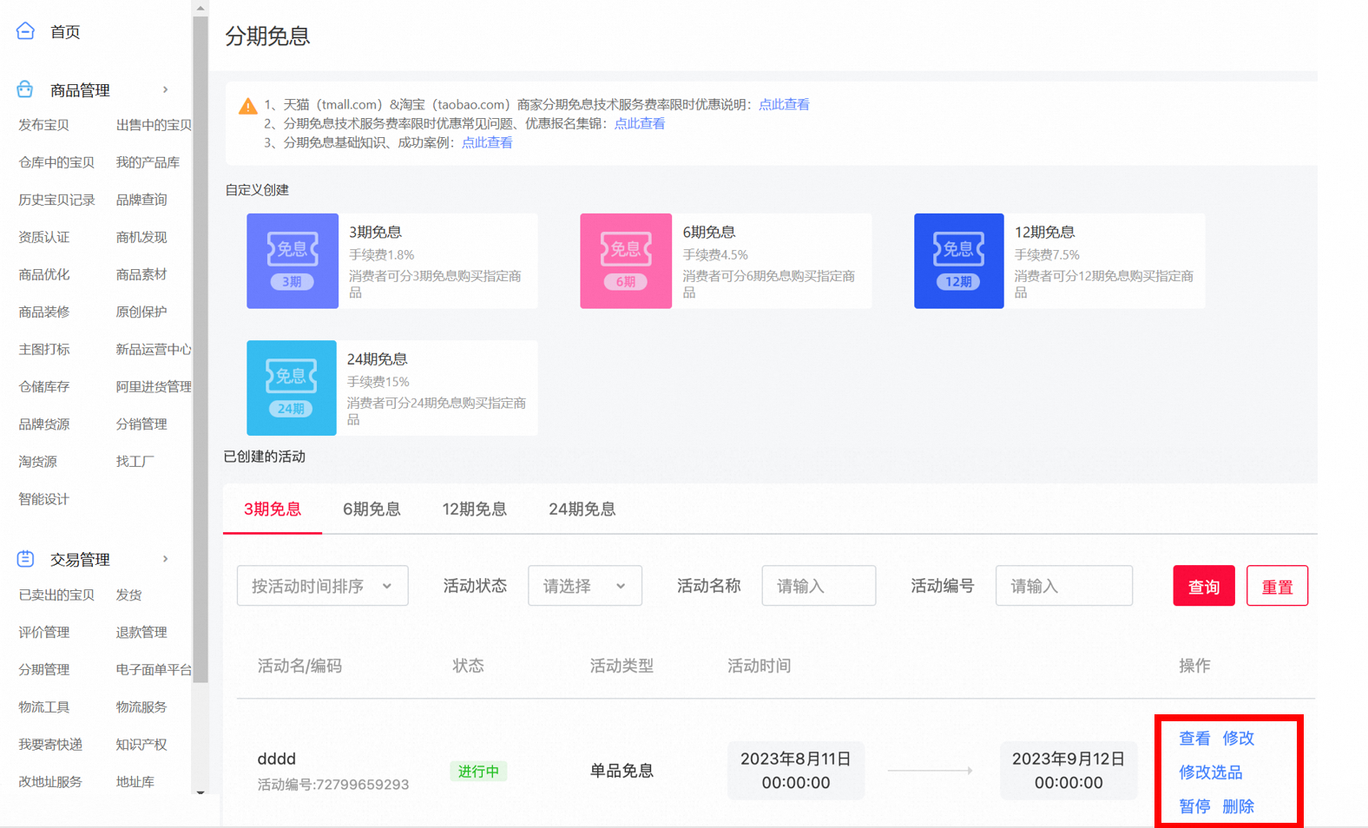1368x828 pixels.
Task: Click the 活动编号 input field
Action: pos(1064,586)
